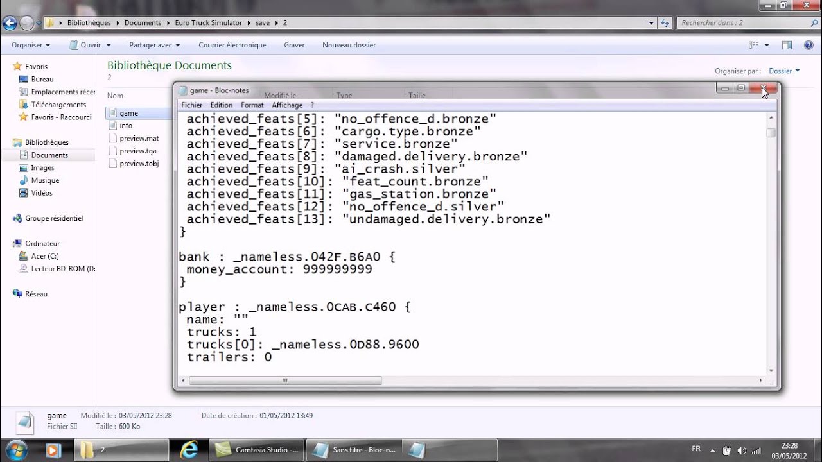Select Bibliothèques in navigation pane
The image size is (822, 462).
tap(47, 142)
